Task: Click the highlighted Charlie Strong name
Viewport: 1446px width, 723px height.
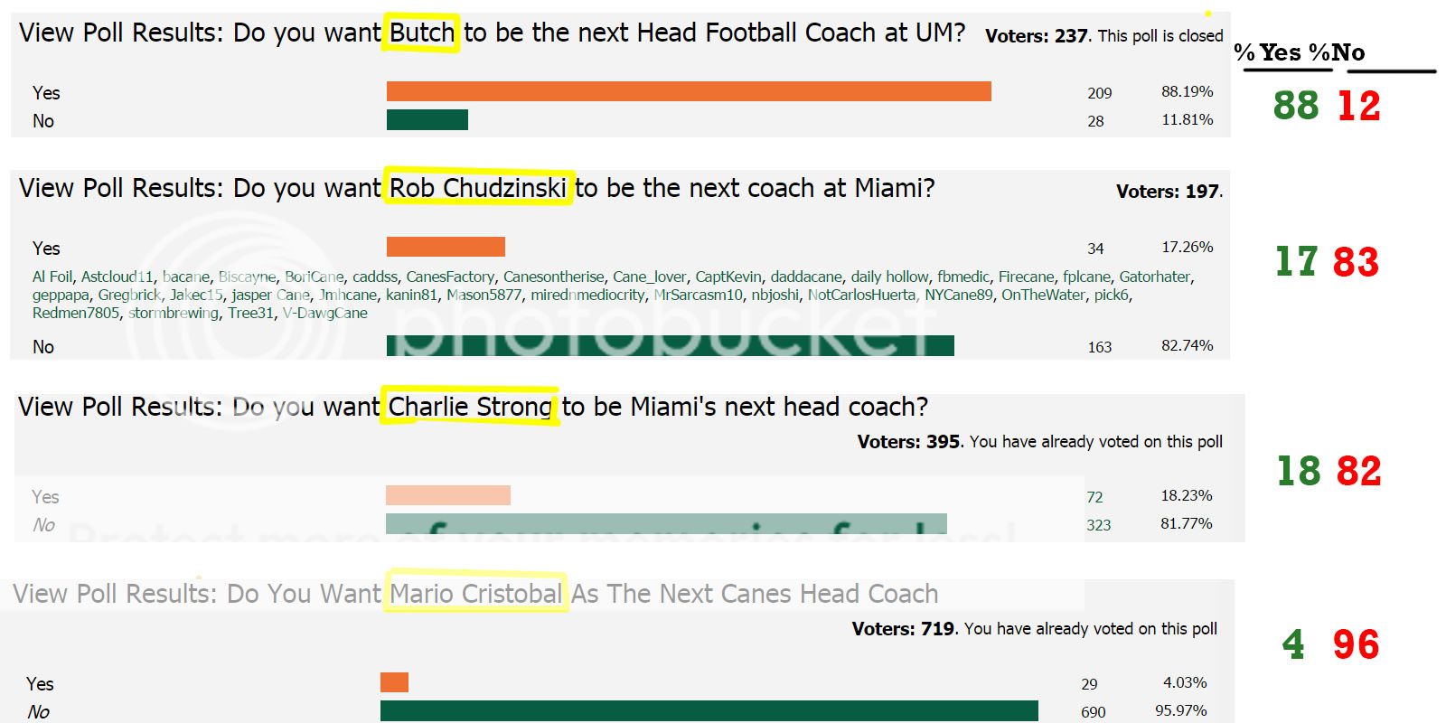Action: point(470,407)
